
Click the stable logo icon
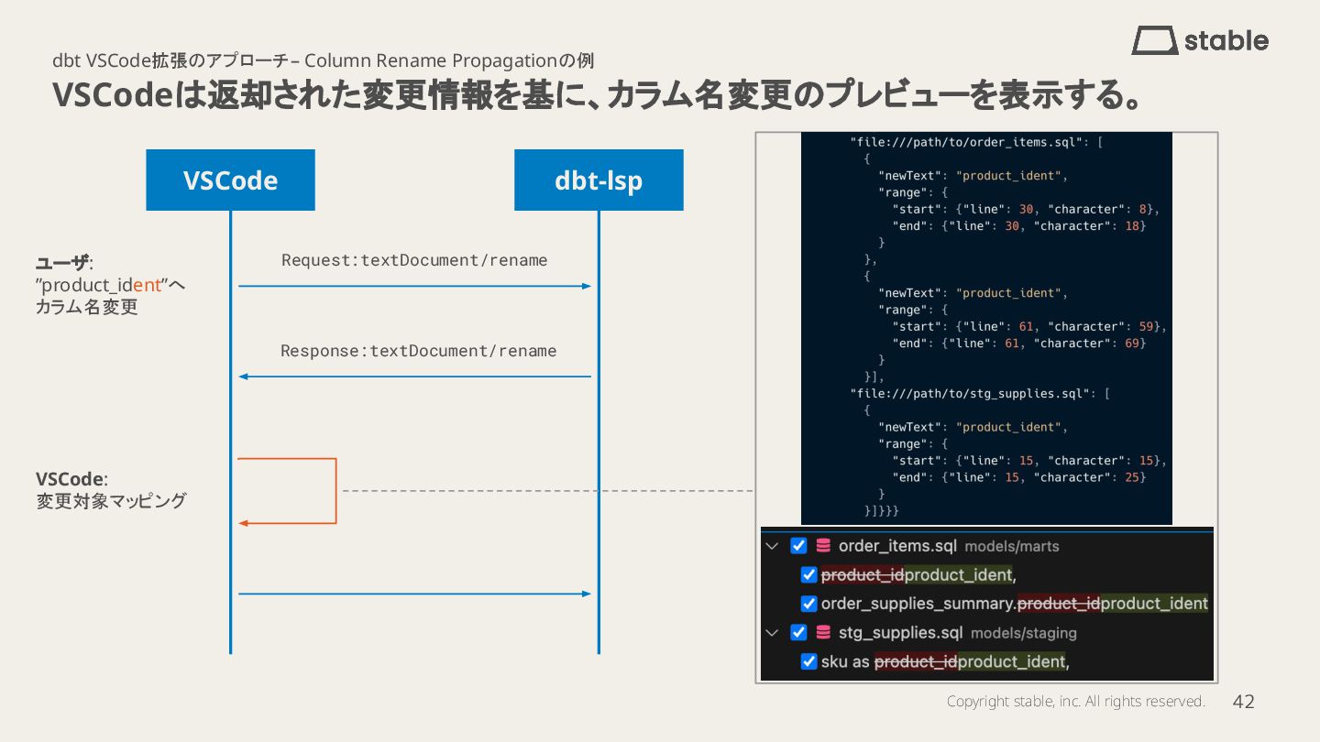coord(1156,40)
